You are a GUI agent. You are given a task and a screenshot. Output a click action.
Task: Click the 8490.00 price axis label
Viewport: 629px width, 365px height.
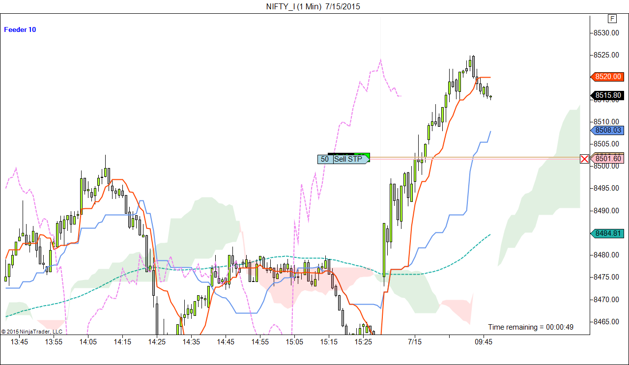605,211
